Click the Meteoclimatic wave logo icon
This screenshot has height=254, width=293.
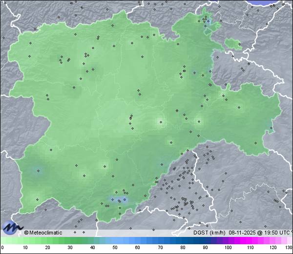pyautogui.click(x=12, y=228)
